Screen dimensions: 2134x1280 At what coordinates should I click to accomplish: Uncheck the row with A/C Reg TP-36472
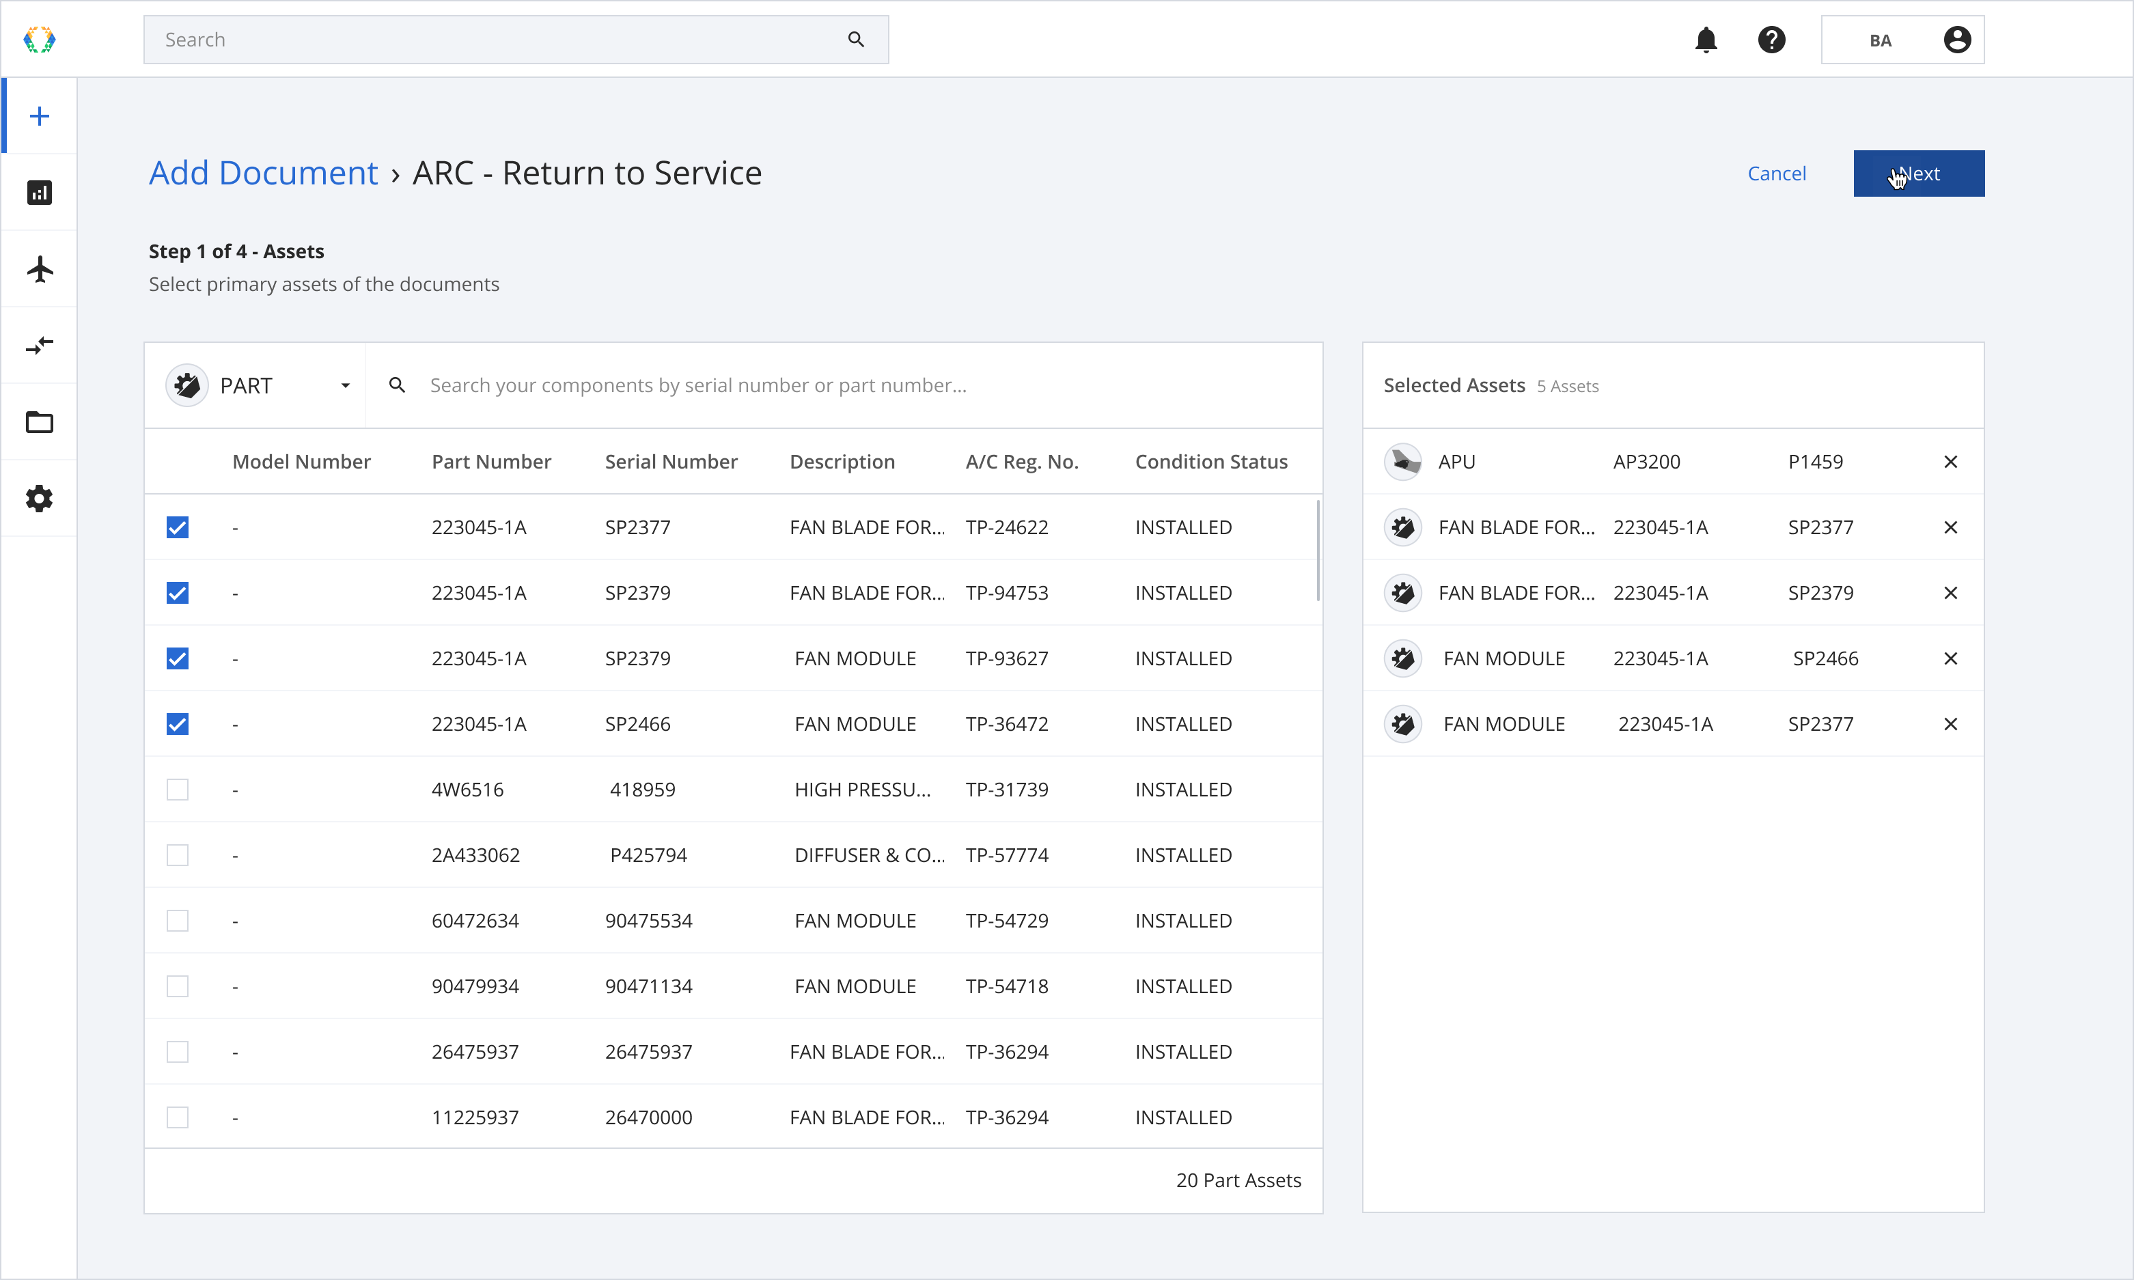tap(178, 725)
